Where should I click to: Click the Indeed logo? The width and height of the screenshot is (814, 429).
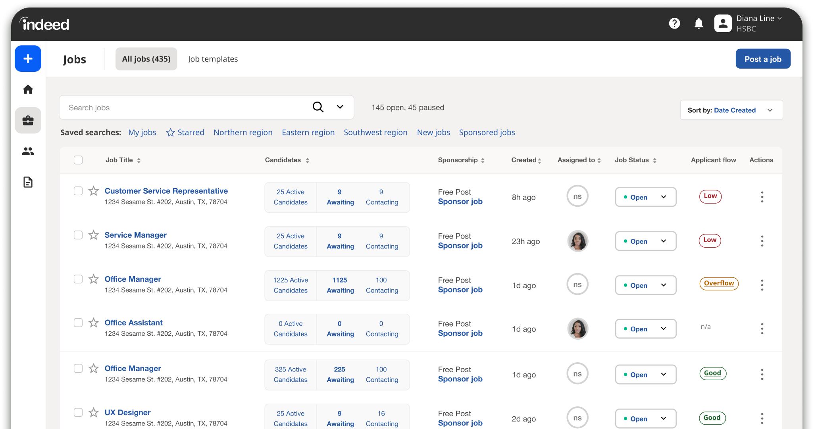tap(44, 24)
